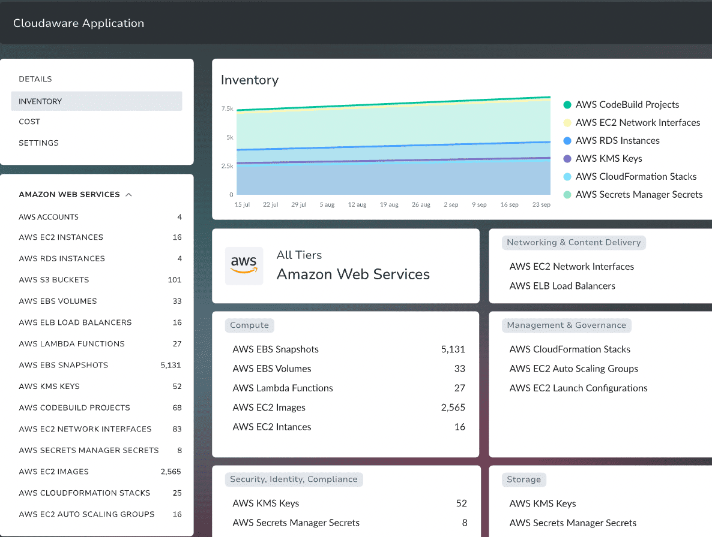The height and width of the screenshot is (537, 712).
Task: Click the Inventory chart heading
Action: click(x=250, y=80)
